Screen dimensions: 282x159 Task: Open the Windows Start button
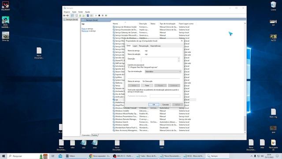pos(4,156)
